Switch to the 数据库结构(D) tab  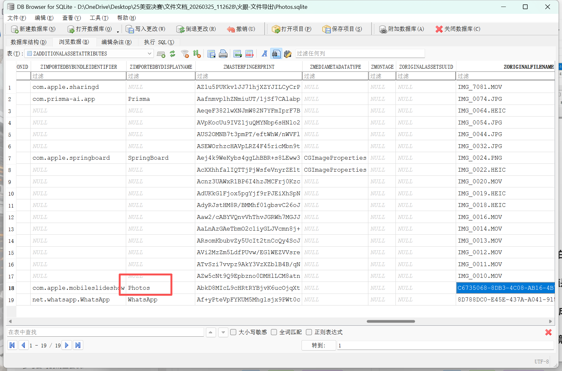[28, 42]
